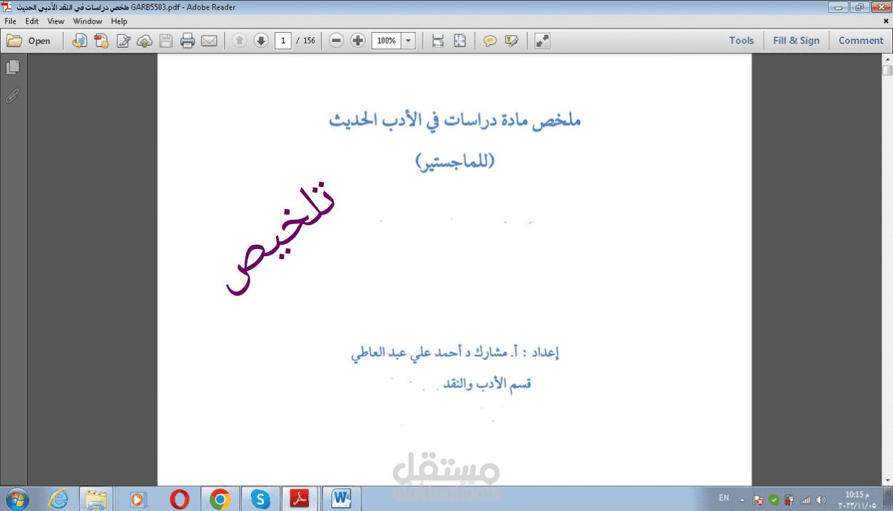Screen dimensions: 893x511
Task: Click the page number input field
Action: coord(283,41)
